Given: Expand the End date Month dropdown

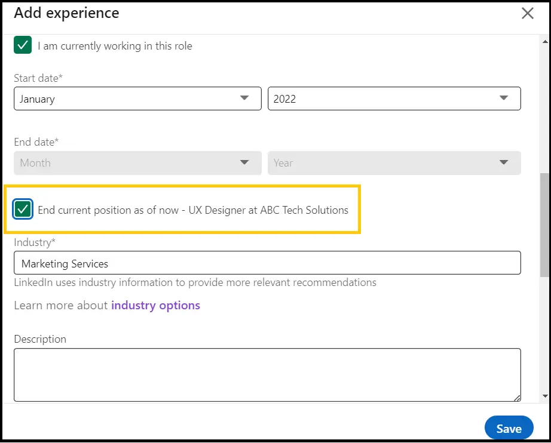Looking at the screenshot, I should (137, 163).
